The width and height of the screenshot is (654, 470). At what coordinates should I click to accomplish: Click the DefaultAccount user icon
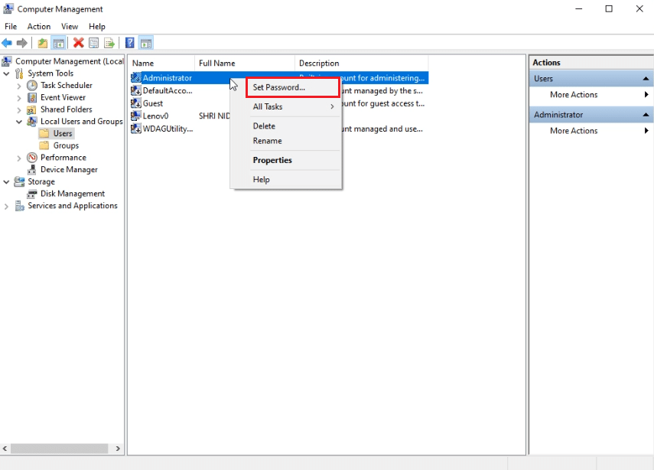135,90
